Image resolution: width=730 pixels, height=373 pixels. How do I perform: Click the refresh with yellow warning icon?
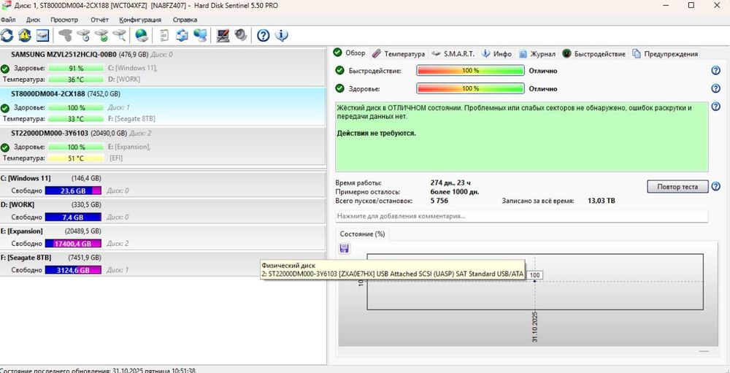[24, 35]
